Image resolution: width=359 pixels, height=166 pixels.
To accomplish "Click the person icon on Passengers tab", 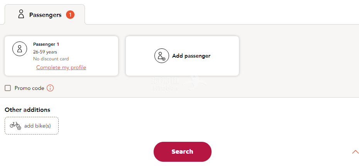I will pos(21,15).
